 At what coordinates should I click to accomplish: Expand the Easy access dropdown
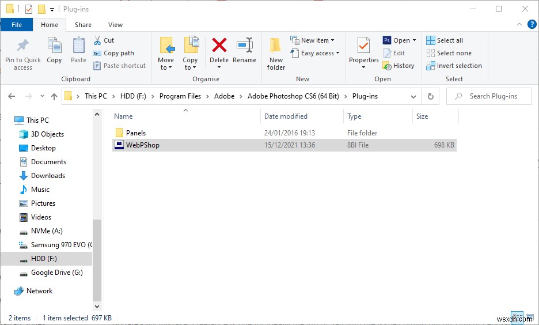(337, 53)
